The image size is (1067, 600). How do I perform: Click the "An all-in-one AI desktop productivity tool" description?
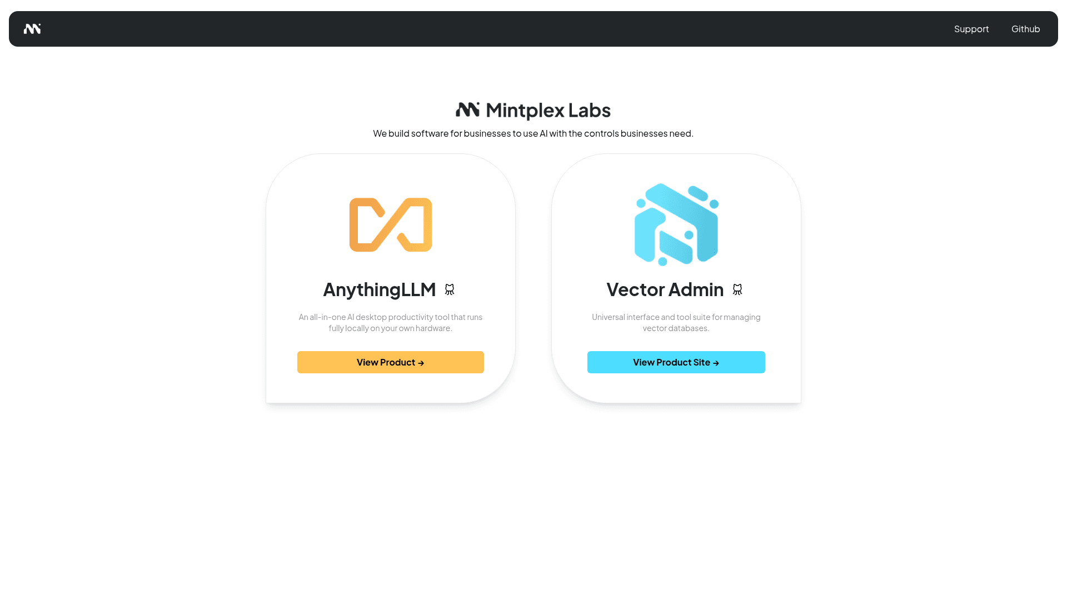point(391,323)
